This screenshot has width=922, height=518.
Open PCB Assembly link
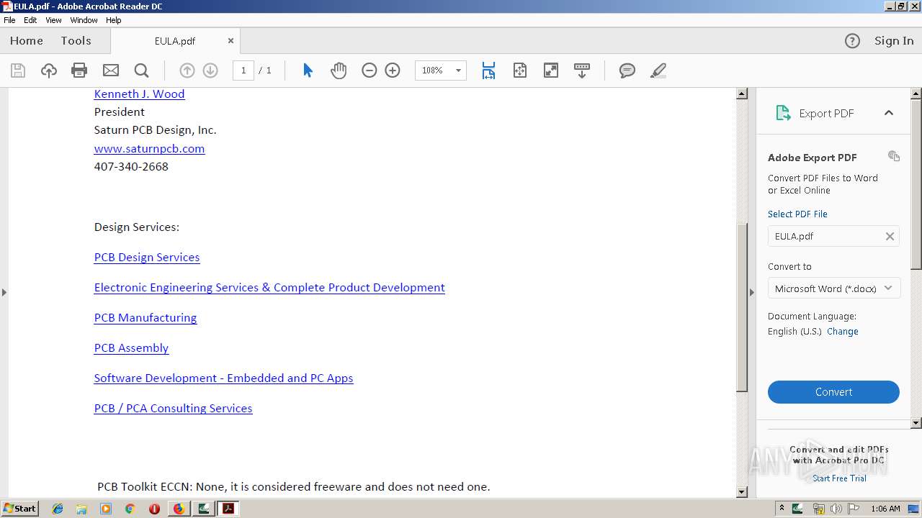(x=131, y=347)
